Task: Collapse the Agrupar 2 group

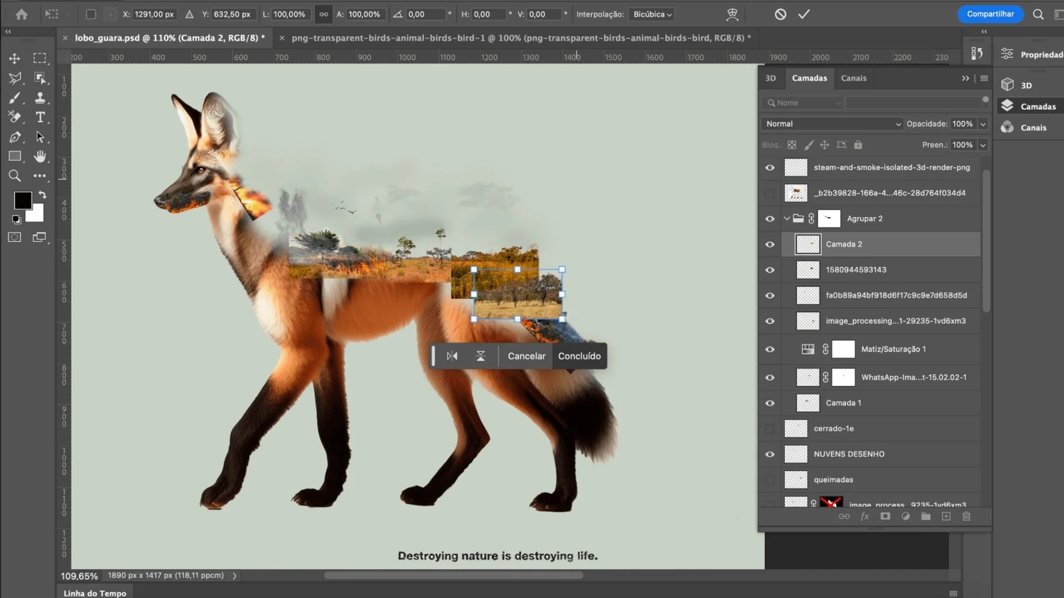Action: pyautogui.click(x=786, y=219)
